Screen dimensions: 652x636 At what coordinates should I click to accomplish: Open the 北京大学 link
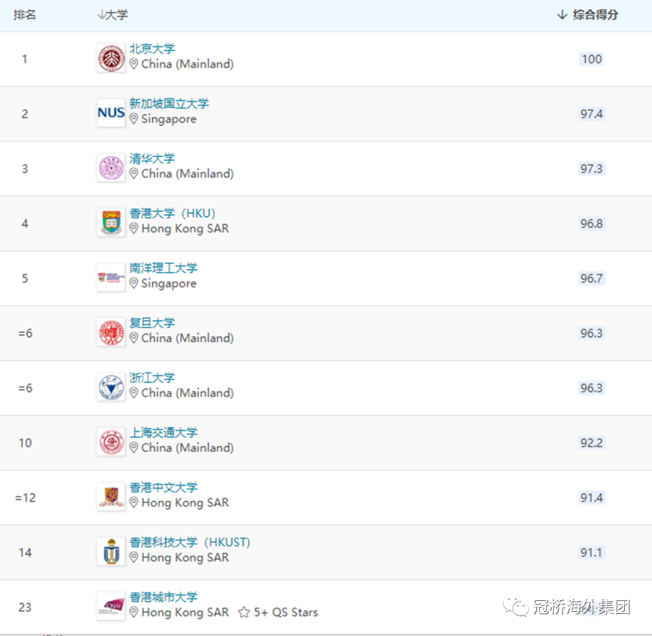[x=152, y=49]
